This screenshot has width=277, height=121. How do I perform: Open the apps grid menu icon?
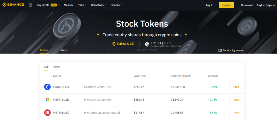click(30, 5)
